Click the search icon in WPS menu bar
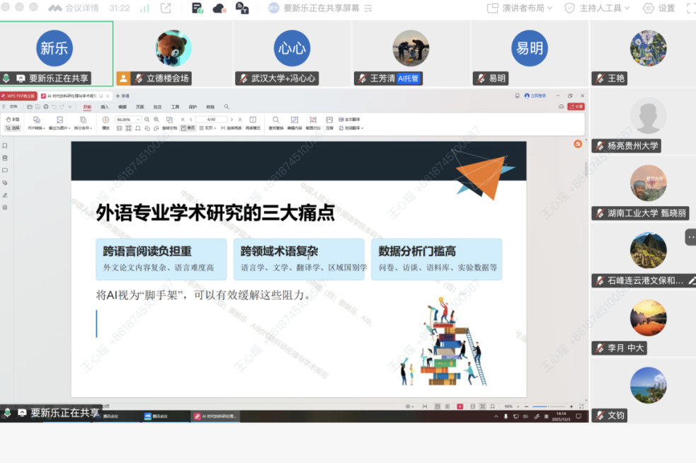Screen dimensions: 696x463 pos(227,107)
